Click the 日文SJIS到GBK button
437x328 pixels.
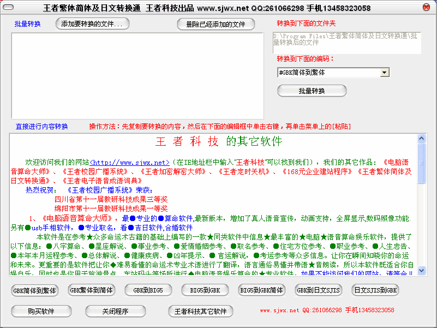[375, 290]
